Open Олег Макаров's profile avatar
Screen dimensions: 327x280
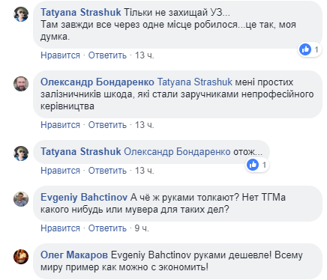(x=21, y=257)
